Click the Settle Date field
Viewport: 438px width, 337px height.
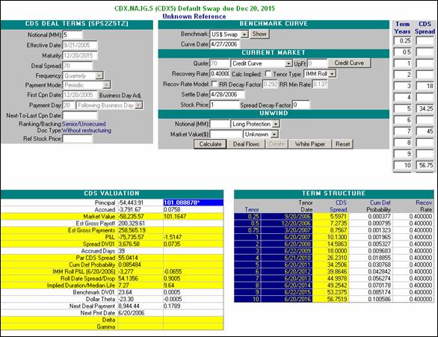click(227, 94)
